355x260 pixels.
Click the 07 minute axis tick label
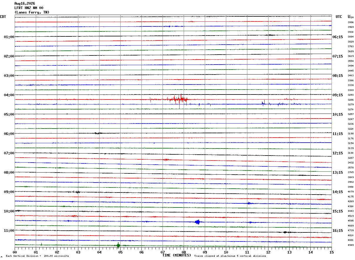point(163,252)
